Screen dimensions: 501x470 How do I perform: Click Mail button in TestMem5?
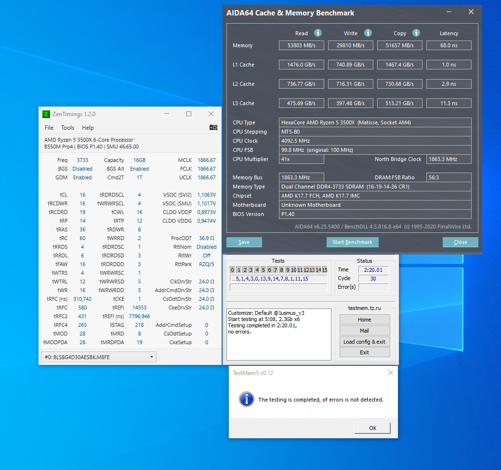[365, 331]
